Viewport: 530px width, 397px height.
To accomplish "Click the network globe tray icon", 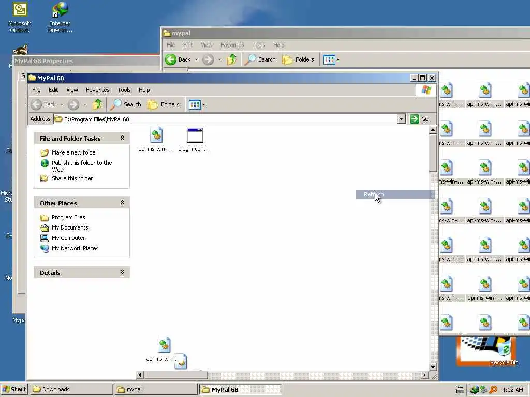I will click(x=474, y=390).
